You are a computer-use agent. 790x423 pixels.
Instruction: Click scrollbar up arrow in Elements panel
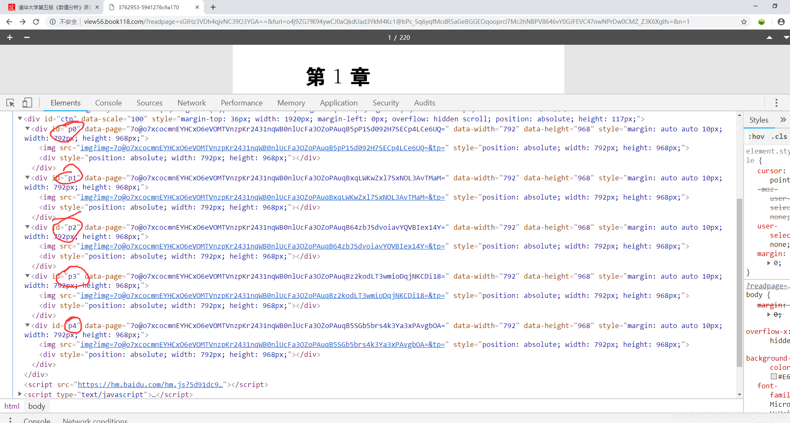[x=739, y=115]
